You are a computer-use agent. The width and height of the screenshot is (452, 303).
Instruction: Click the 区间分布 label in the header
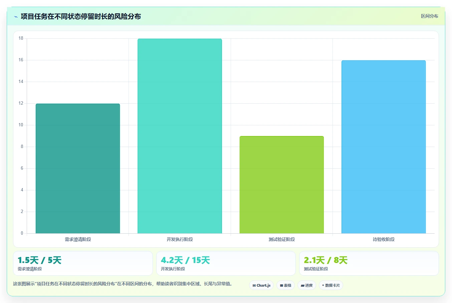click(x=429, y=16)
